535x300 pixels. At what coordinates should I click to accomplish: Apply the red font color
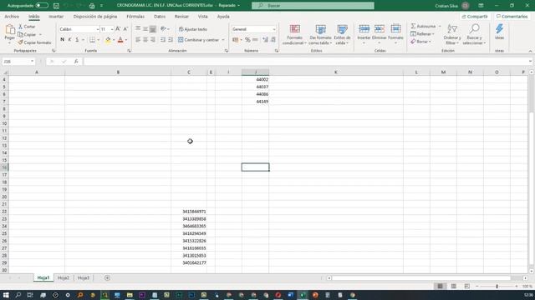(x=120, y=40)
